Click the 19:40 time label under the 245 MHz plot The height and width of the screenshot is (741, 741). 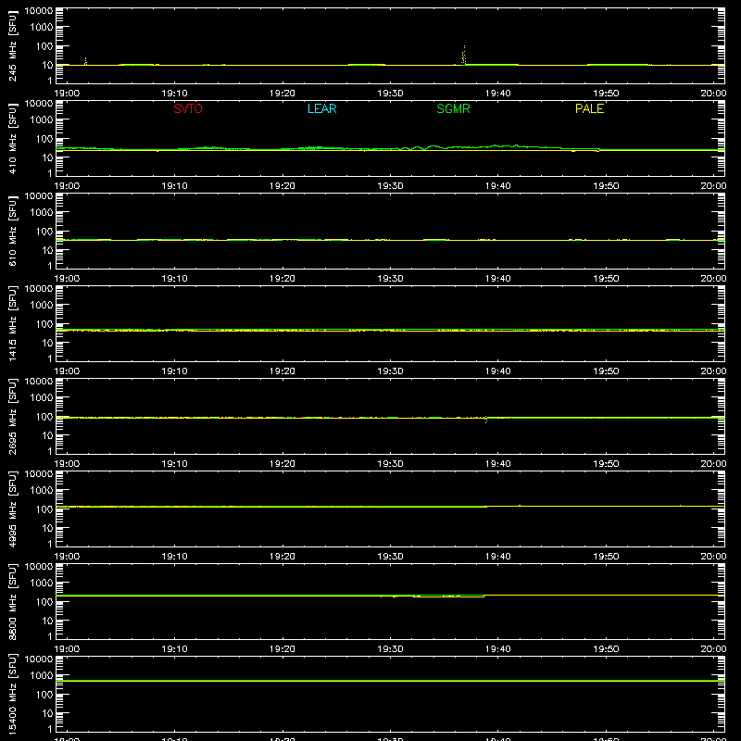(x=497, y=94)
